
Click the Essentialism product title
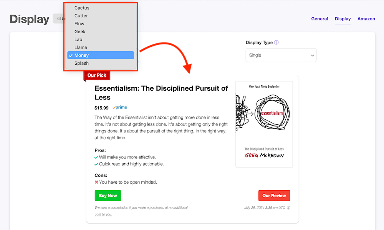tap(161, 93)
